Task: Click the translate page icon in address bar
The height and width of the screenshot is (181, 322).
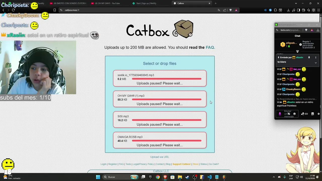Action: tap(219, 10)
